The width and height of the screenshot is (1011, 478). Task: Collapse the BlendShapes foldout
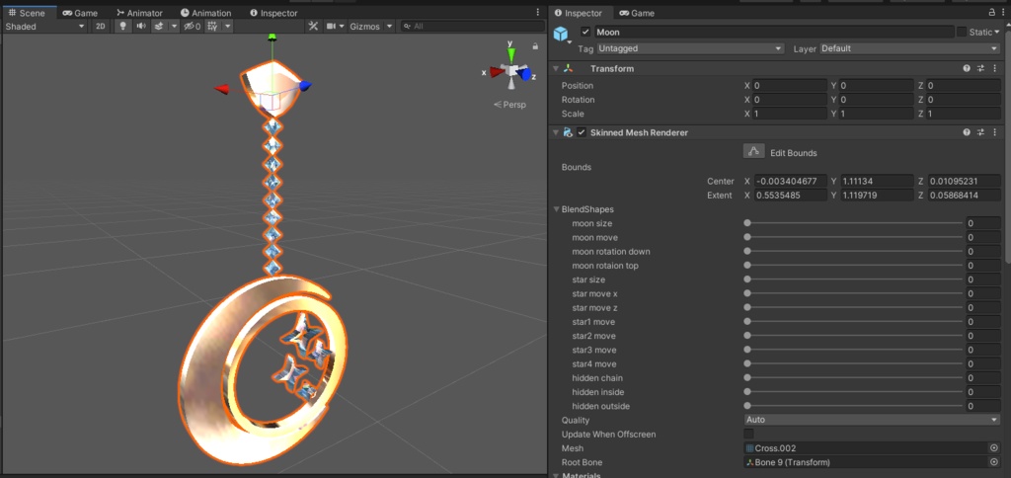click(557, 209)
